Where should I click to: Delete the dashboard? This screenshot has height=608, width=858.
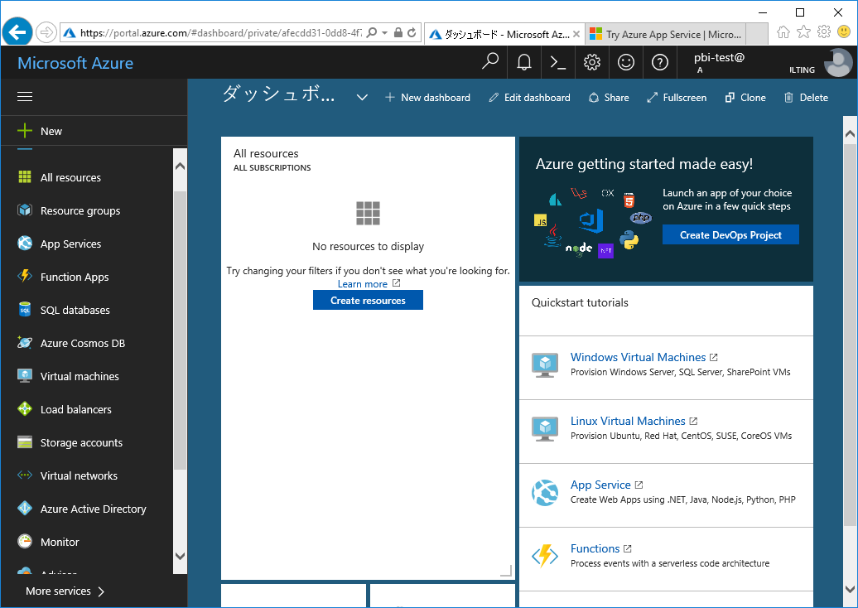click(x=806, y=98)
